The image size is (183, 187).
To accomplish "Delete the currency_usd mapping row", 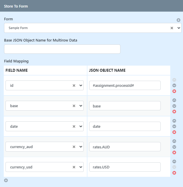I will (174, 173).
